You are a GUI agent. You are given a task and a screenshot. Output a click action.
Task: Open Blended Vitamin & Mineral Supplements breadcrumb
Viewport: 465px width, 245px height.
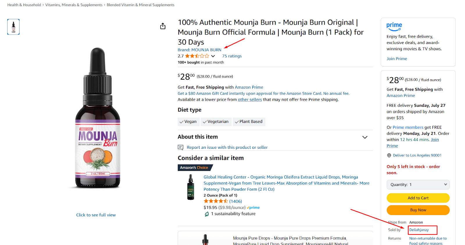(140, 5)
